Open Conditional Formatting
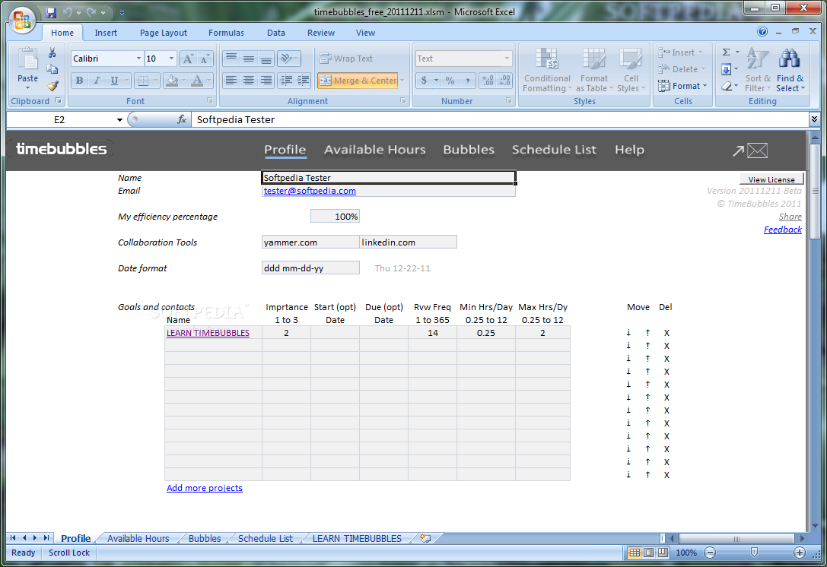Image resolution: width=827 pixels, height=567 pixels. 547,70
